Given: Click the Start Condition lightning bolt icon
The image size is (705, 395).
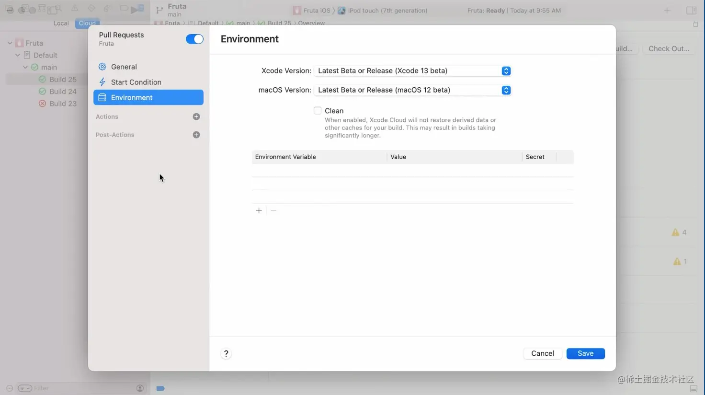Looking at the screenshot, I should tap(102, 82).
